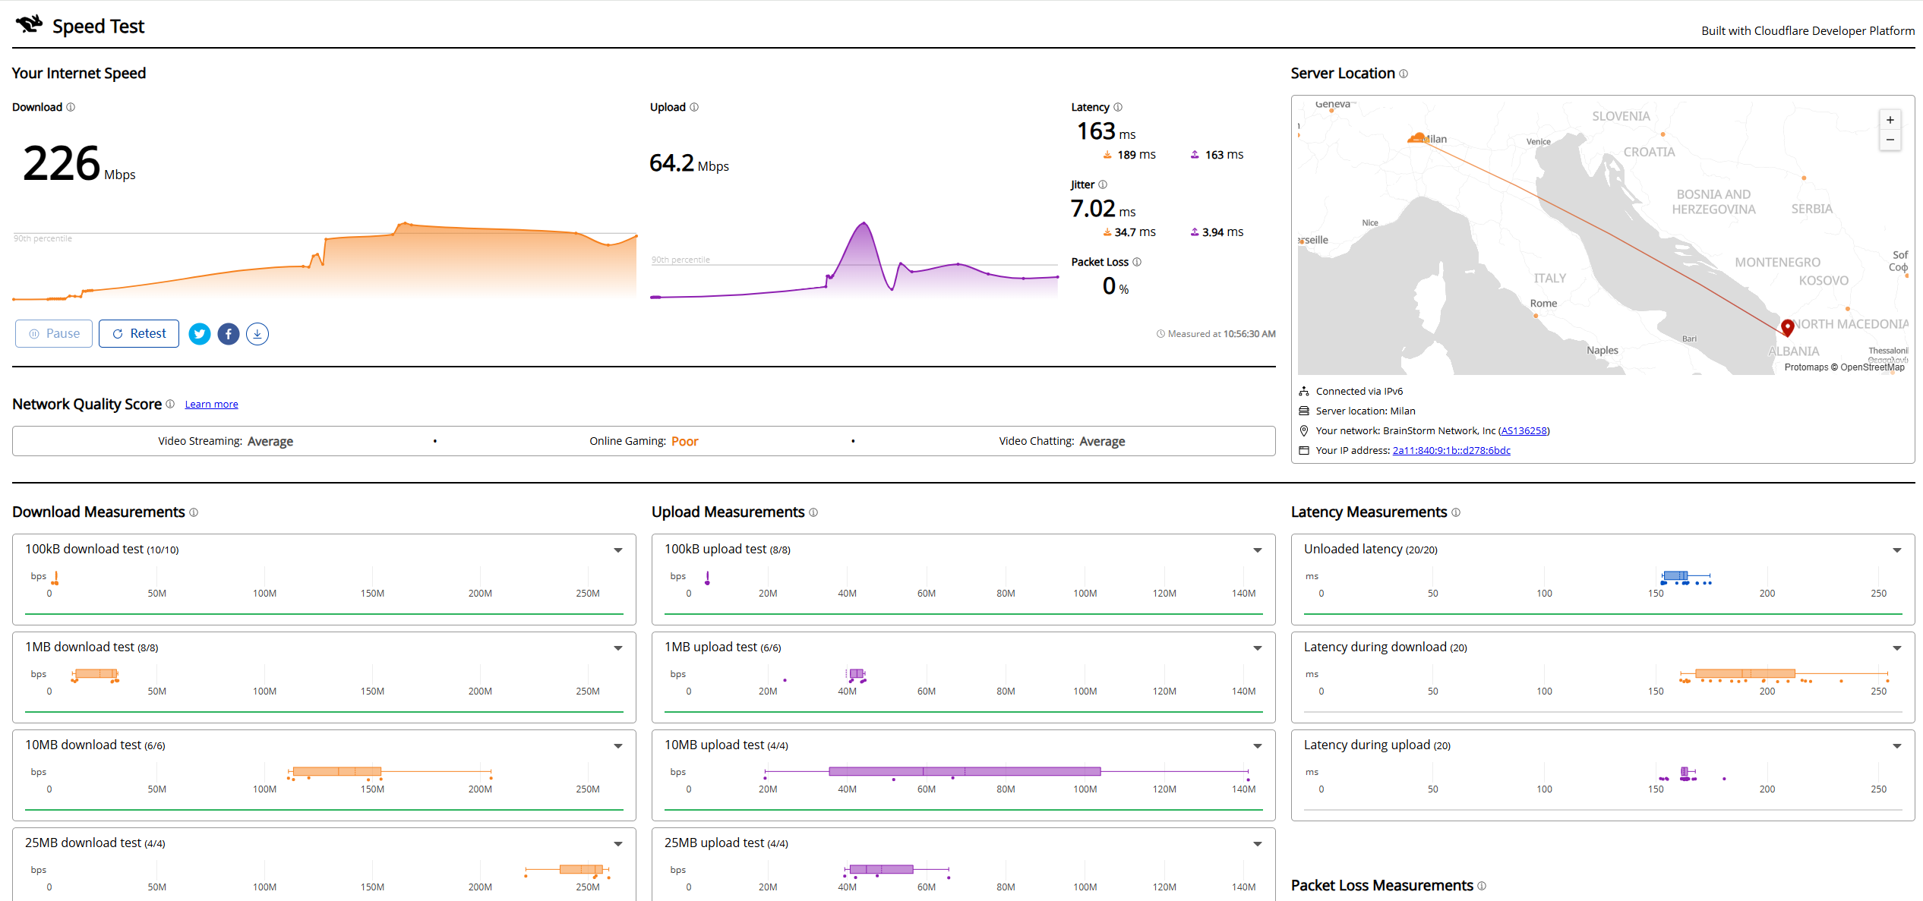Open the Learn more link
This screenshot has width=1923, height=901.
211,405
